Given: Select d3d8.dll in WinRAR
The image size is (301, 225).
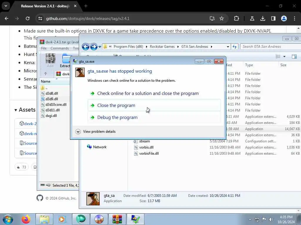Looking at the screenshot, I should point(49,93).
